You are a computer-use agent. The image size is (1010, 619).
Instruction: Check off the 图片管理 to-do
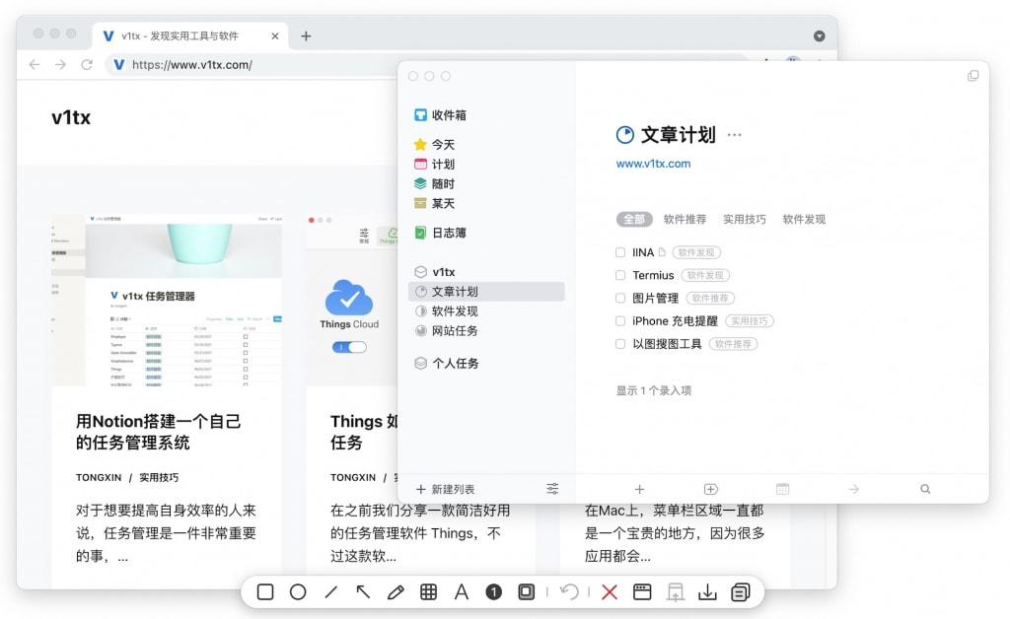(620, 298)
